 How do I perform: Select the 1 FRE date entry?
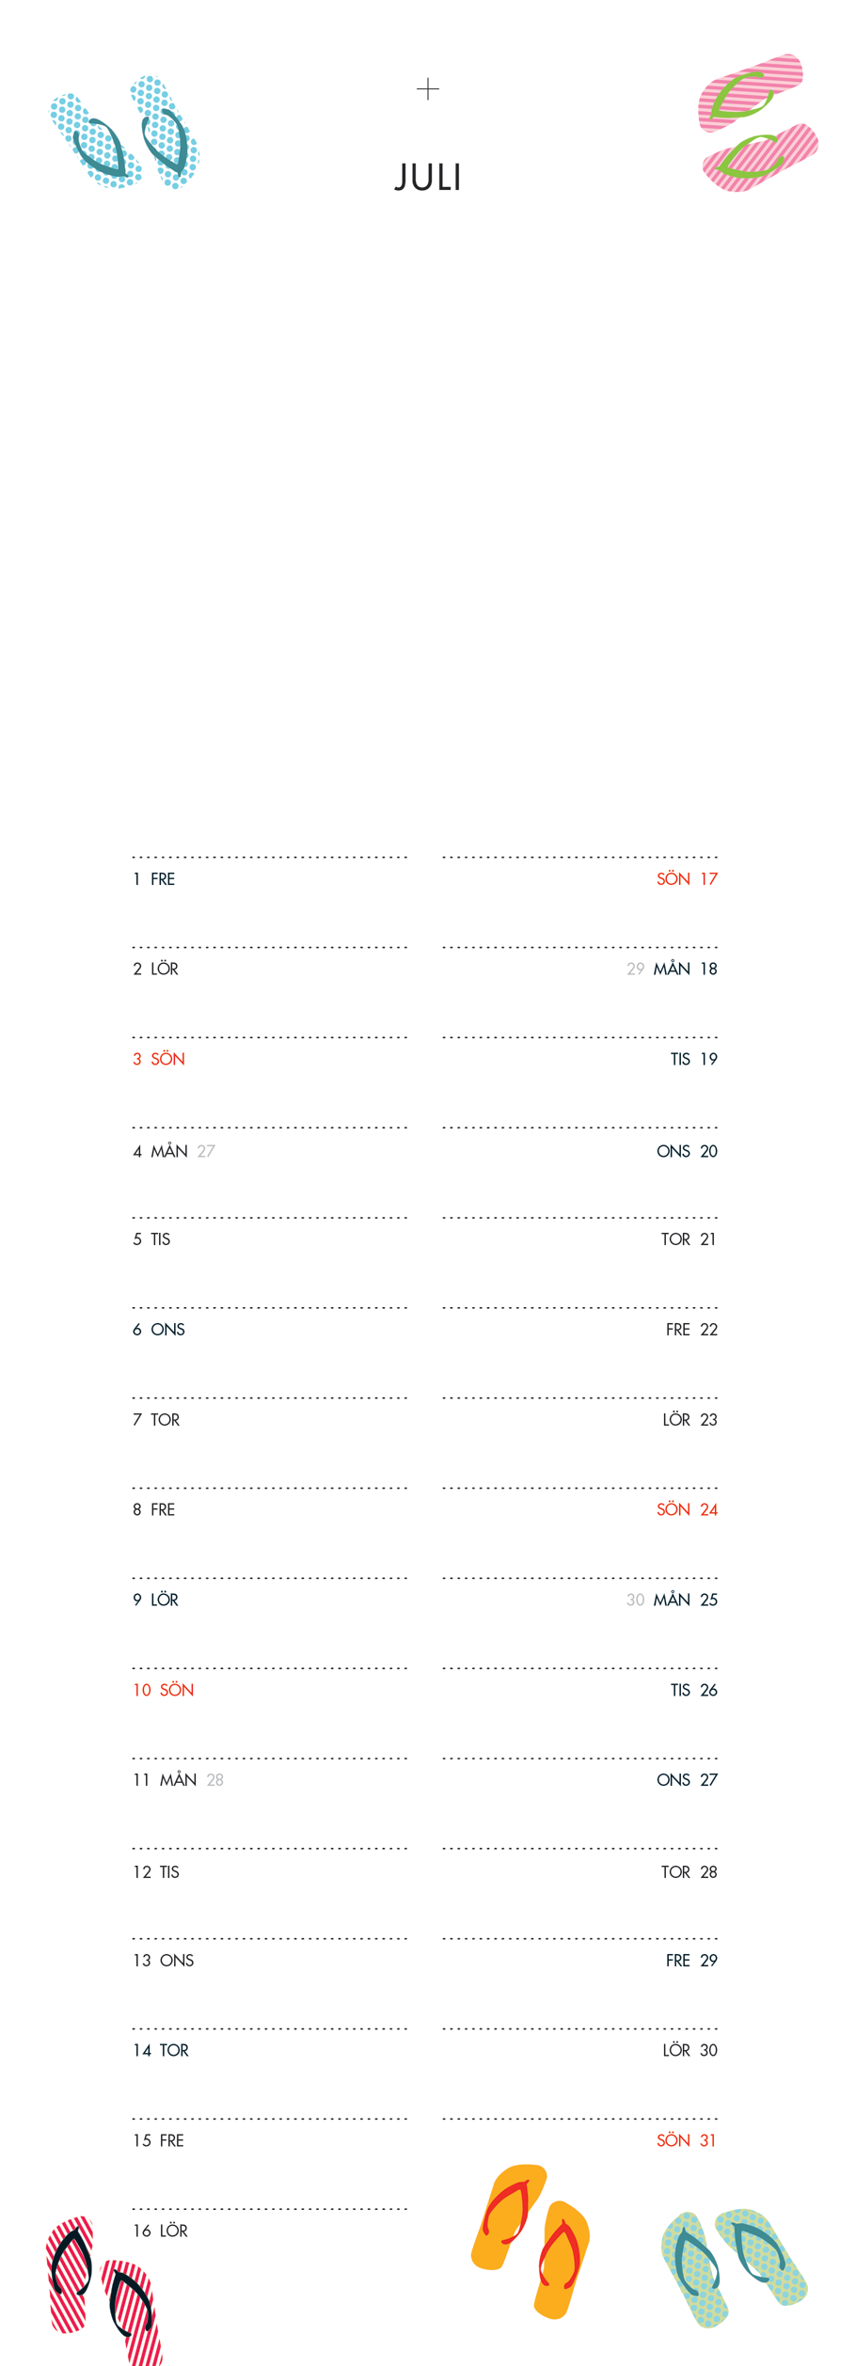point(154,879)
